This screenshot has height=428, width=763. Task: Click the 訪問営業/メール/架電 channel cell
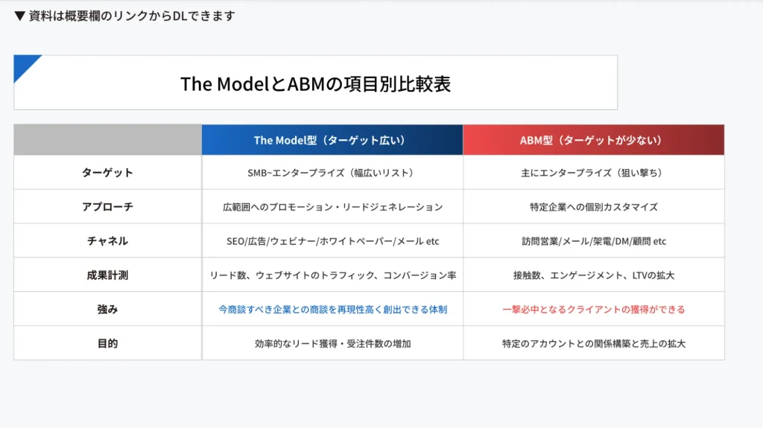click(x=593, y=241)
